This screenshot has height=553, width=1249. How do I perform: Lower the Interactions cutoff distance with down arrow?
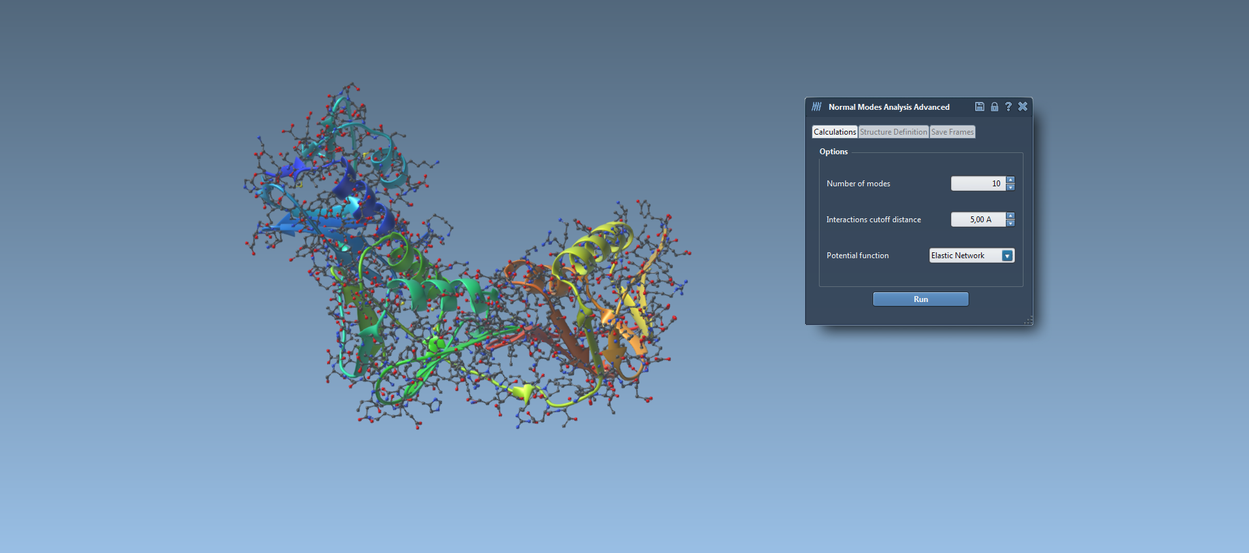1010,224
